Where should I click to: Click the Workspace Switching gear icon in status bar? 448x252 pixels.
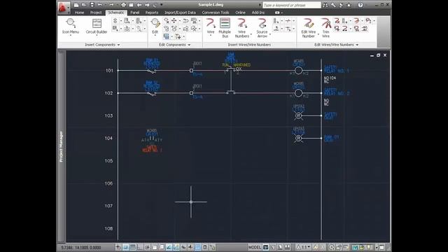tap(331, 247)
